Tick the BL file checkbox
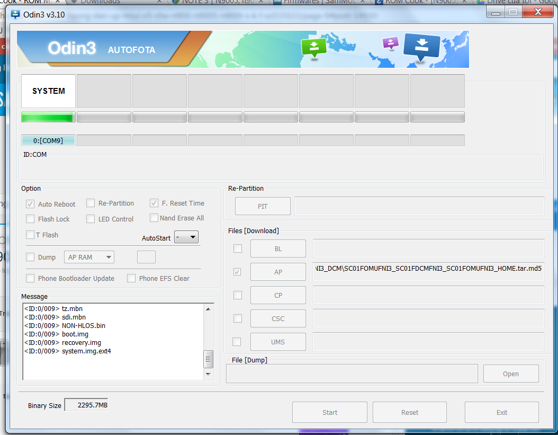The width and height of the screenshot is (558, 435). pos(238,248)
